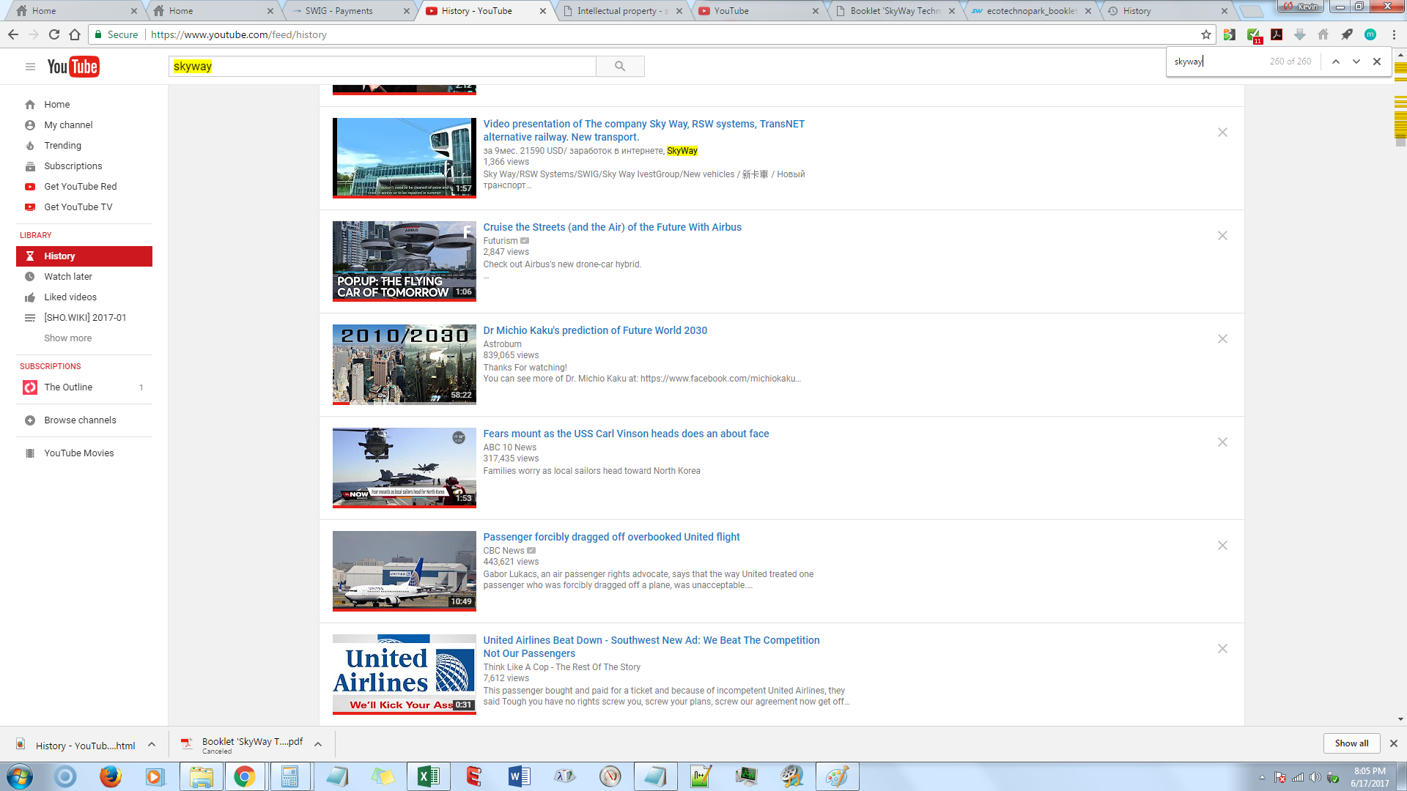The width and height of the screenshot is (1407, 791).
Task: Remove Airbus cruise video from history
Action: (x=1222, y=236)
